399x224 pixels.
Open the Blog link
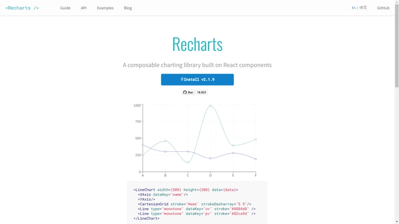(128, 8)
